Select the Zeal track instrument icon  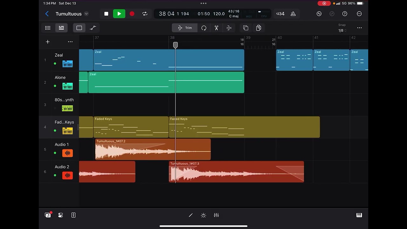[67, 64]
